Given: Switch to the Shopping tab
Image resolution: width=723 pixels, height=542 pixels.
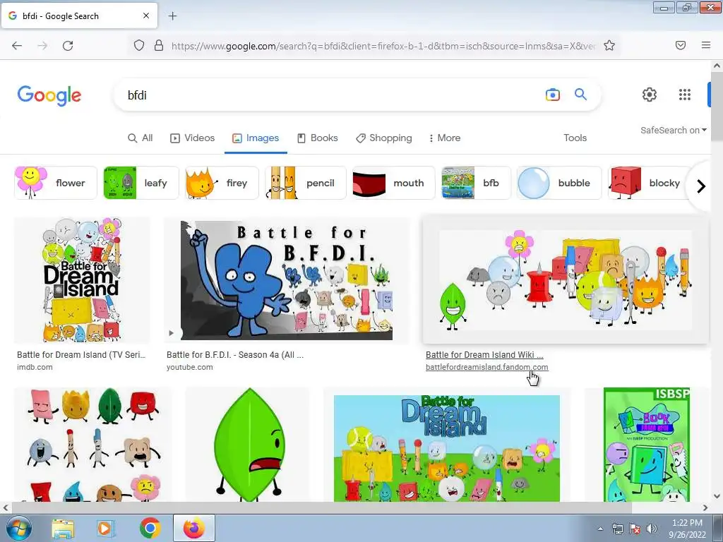Looking at the screenshot, I should pos(383,138).
